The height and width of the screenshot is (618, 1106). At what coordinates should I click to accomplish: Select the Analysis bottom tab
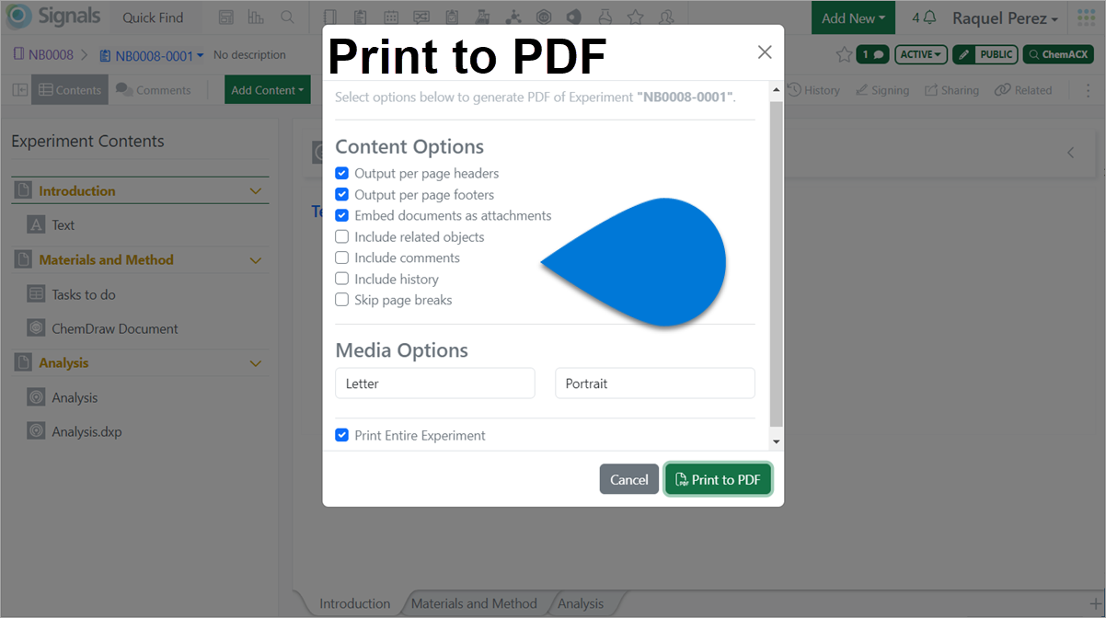tap(581, 603)
